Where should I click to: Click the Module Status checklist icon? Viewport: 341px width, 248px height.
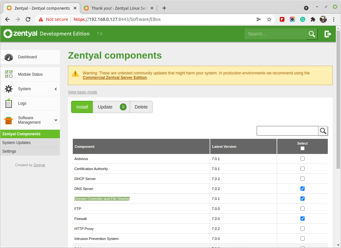coord(9,74)
